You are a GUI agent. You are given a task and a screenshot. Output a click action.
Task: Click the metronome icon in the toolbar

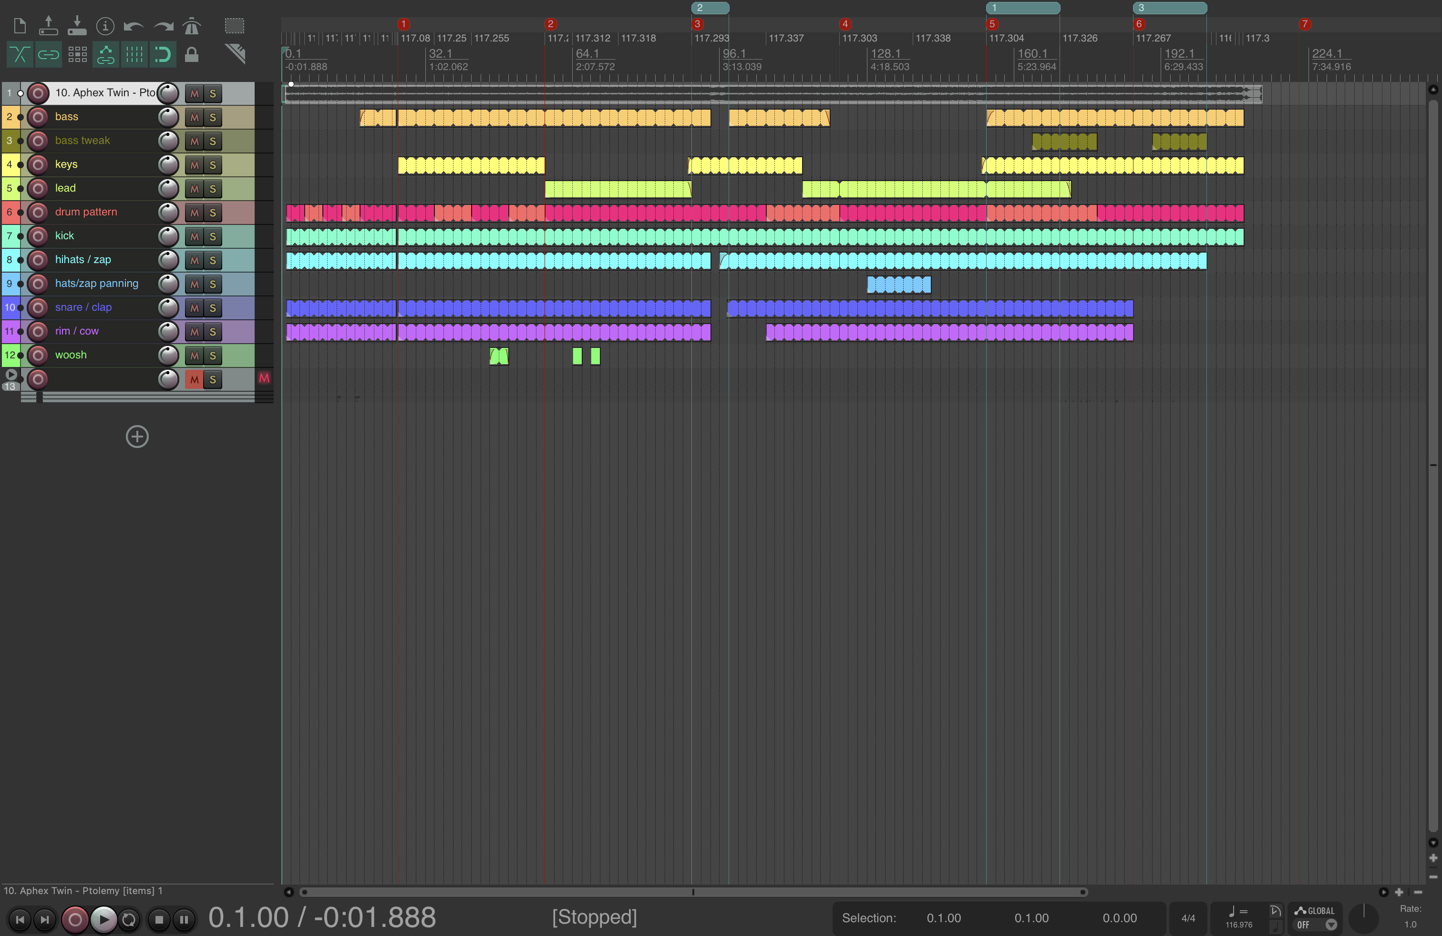coord(192,26)
